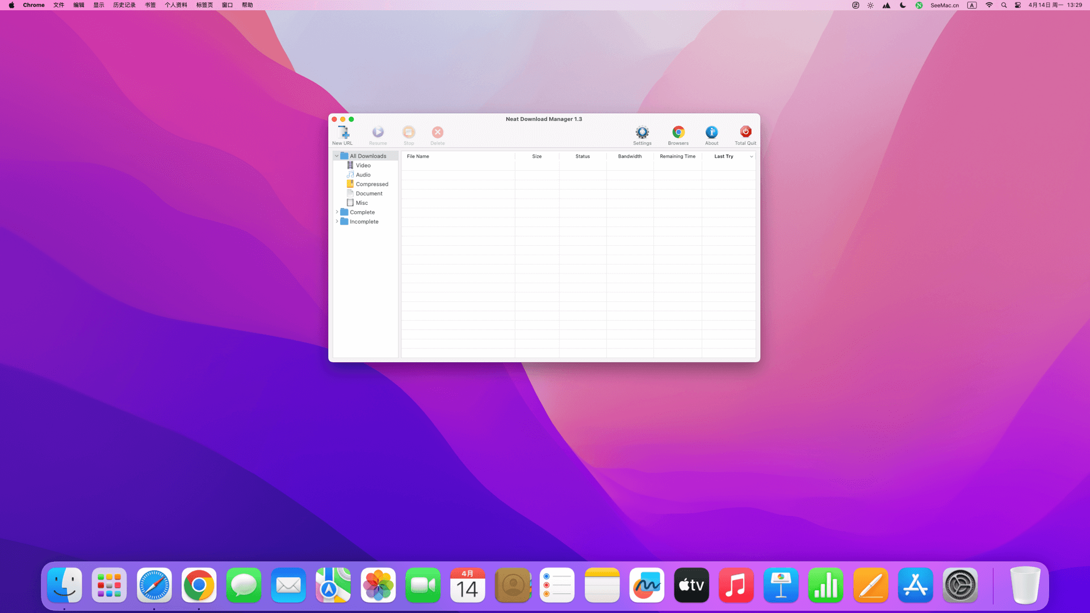Click the Delete download icon
The height and width of the screenshot is (613, 1090).
pos(438,132)
